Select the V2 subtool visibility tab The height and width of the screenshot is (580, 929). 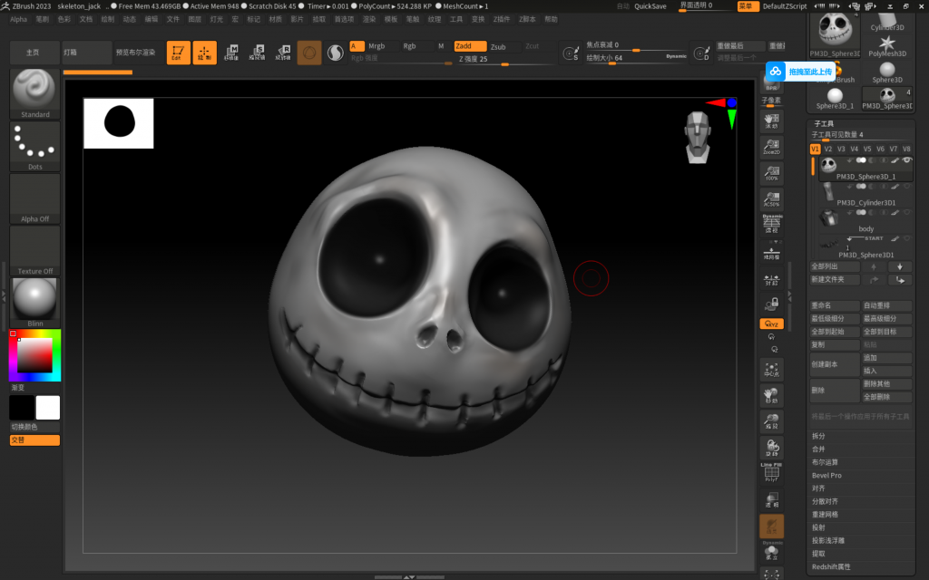[828, 150]
